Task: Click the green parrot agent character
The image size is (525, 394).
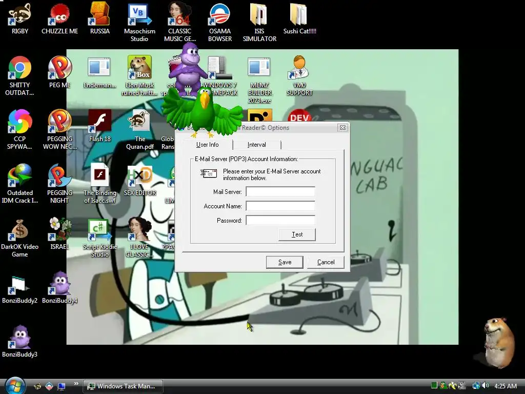Action: tap(203, 112)
